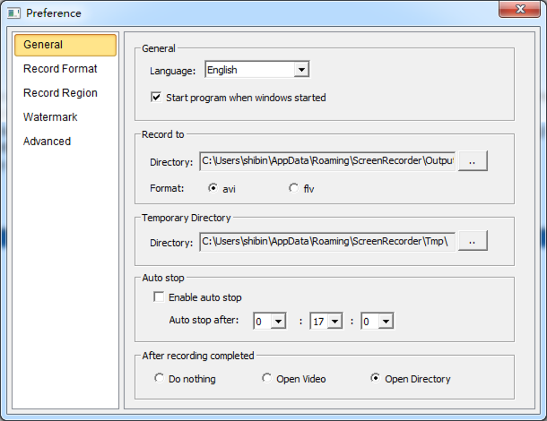Select the General category

[65, 45]
